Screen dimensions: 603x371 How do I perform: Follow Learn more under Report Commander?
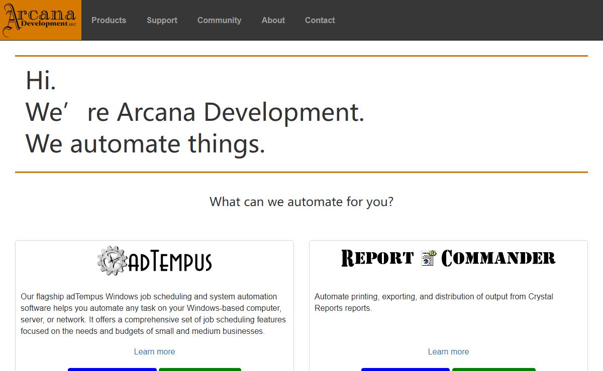[448, 351]
